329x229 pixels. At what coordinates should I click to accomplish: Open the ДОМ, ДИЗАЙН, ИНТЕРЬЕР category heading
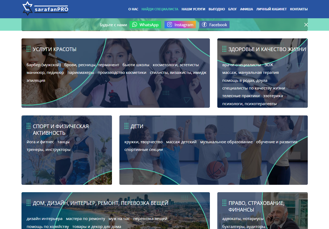[x=100, y=203]
